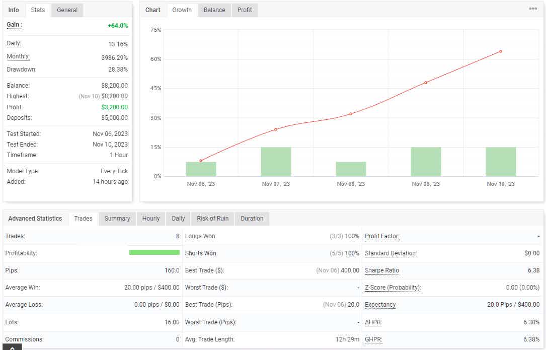Click the GHPR label link
Image resolution: width=546 pixels, height=350 pixels.
[x=373, y=339]
